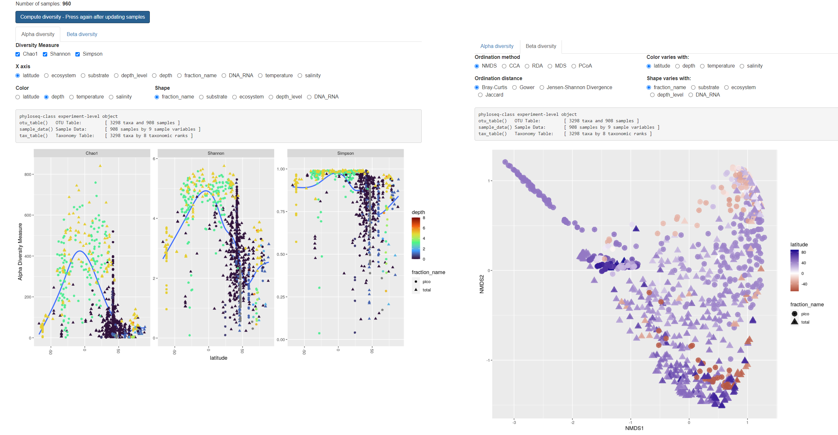The height and width of the screenshot is (435, 838).
Task: Select DNA_RNA under Shape varies with
Action: tap(690, 95)
